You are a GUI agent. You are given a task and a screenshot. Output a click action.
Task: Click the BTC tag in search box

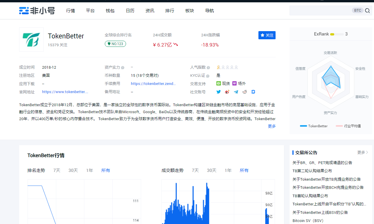click(x=358, y=10)
